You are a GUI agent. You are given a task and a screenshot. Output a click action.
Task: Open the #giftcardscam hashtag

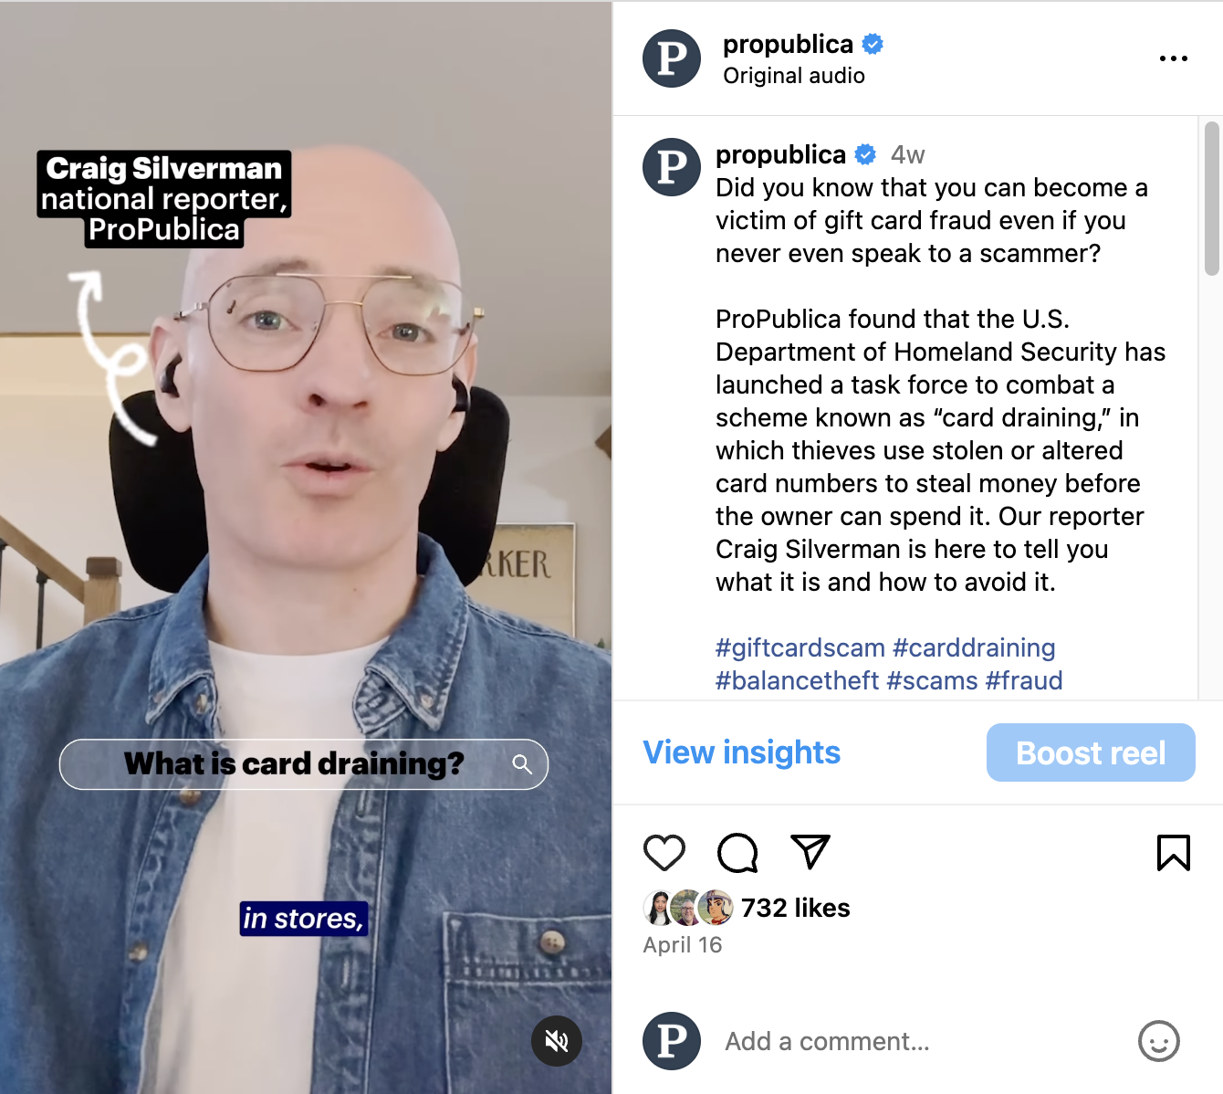(800, 647)
